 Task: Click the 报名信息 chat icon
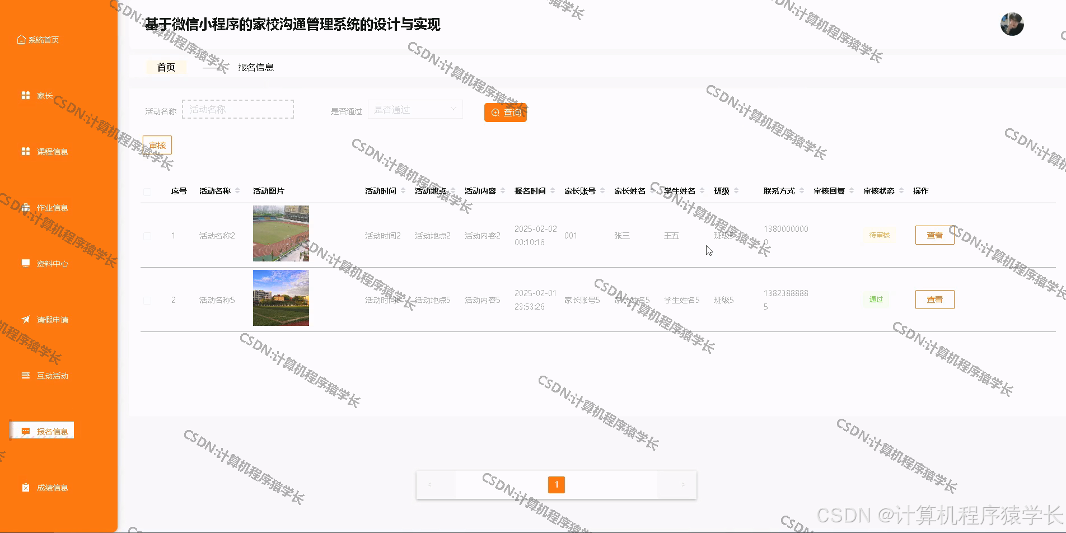point(26,432)
